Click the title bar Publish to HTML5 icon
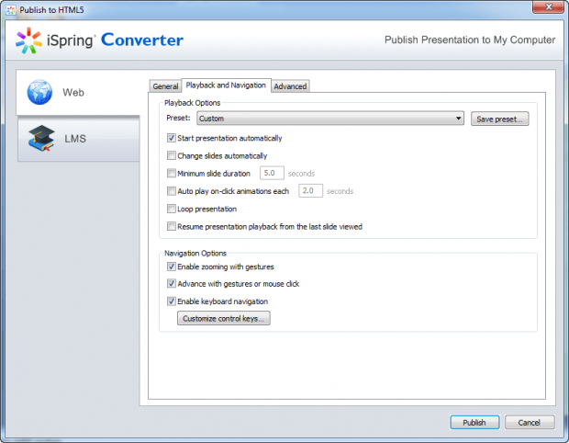569x443 pixels. pos(10,10)
